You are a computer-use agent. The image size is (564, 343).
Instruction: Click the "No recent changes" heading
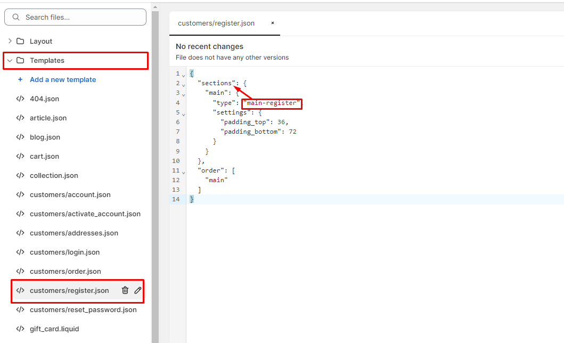point(209,46)
